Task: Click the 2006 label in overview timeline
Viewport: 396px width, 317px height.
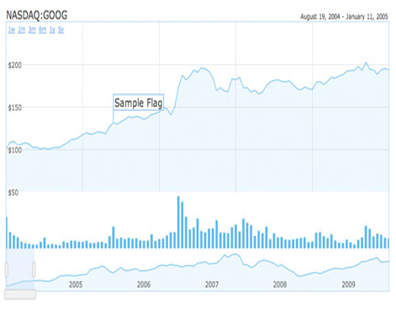Action: 144,285
